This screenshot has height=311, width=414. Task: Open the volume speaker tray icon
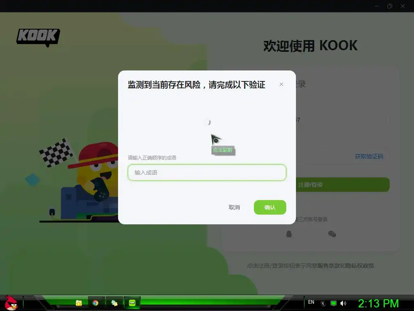[343, 303]
